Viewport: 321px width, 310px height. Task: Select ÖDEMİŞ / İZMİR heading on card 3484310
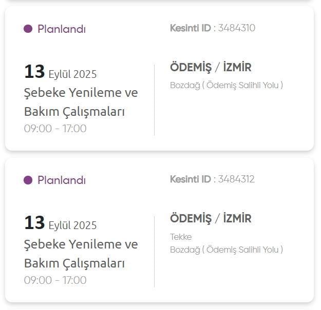[211, 67]
